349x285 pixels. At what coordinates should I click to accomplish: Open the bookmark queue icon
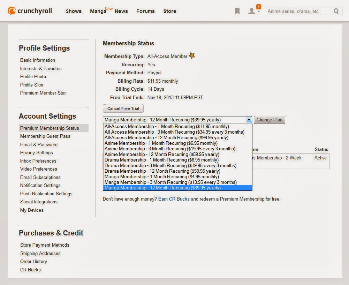tap(237, 11)
